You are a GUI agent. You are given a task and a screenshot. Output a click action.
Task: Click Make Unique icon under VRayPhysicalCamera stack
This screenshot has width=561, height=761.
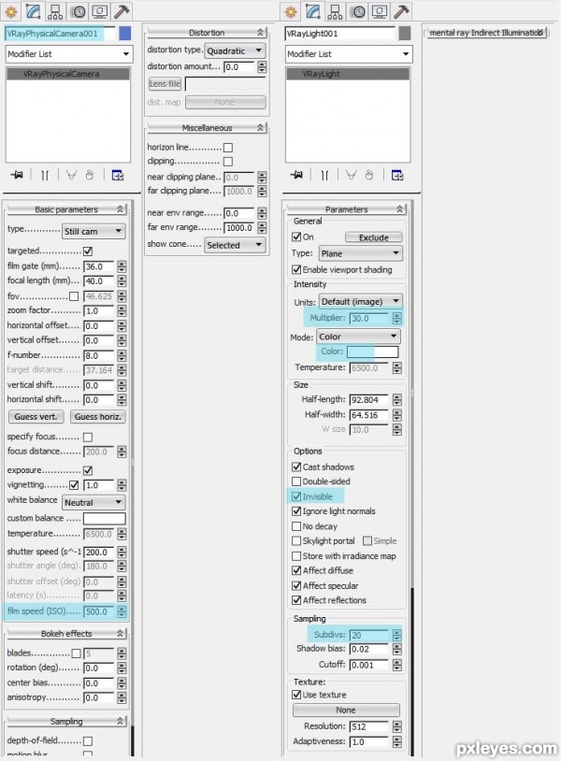[71, 175]
